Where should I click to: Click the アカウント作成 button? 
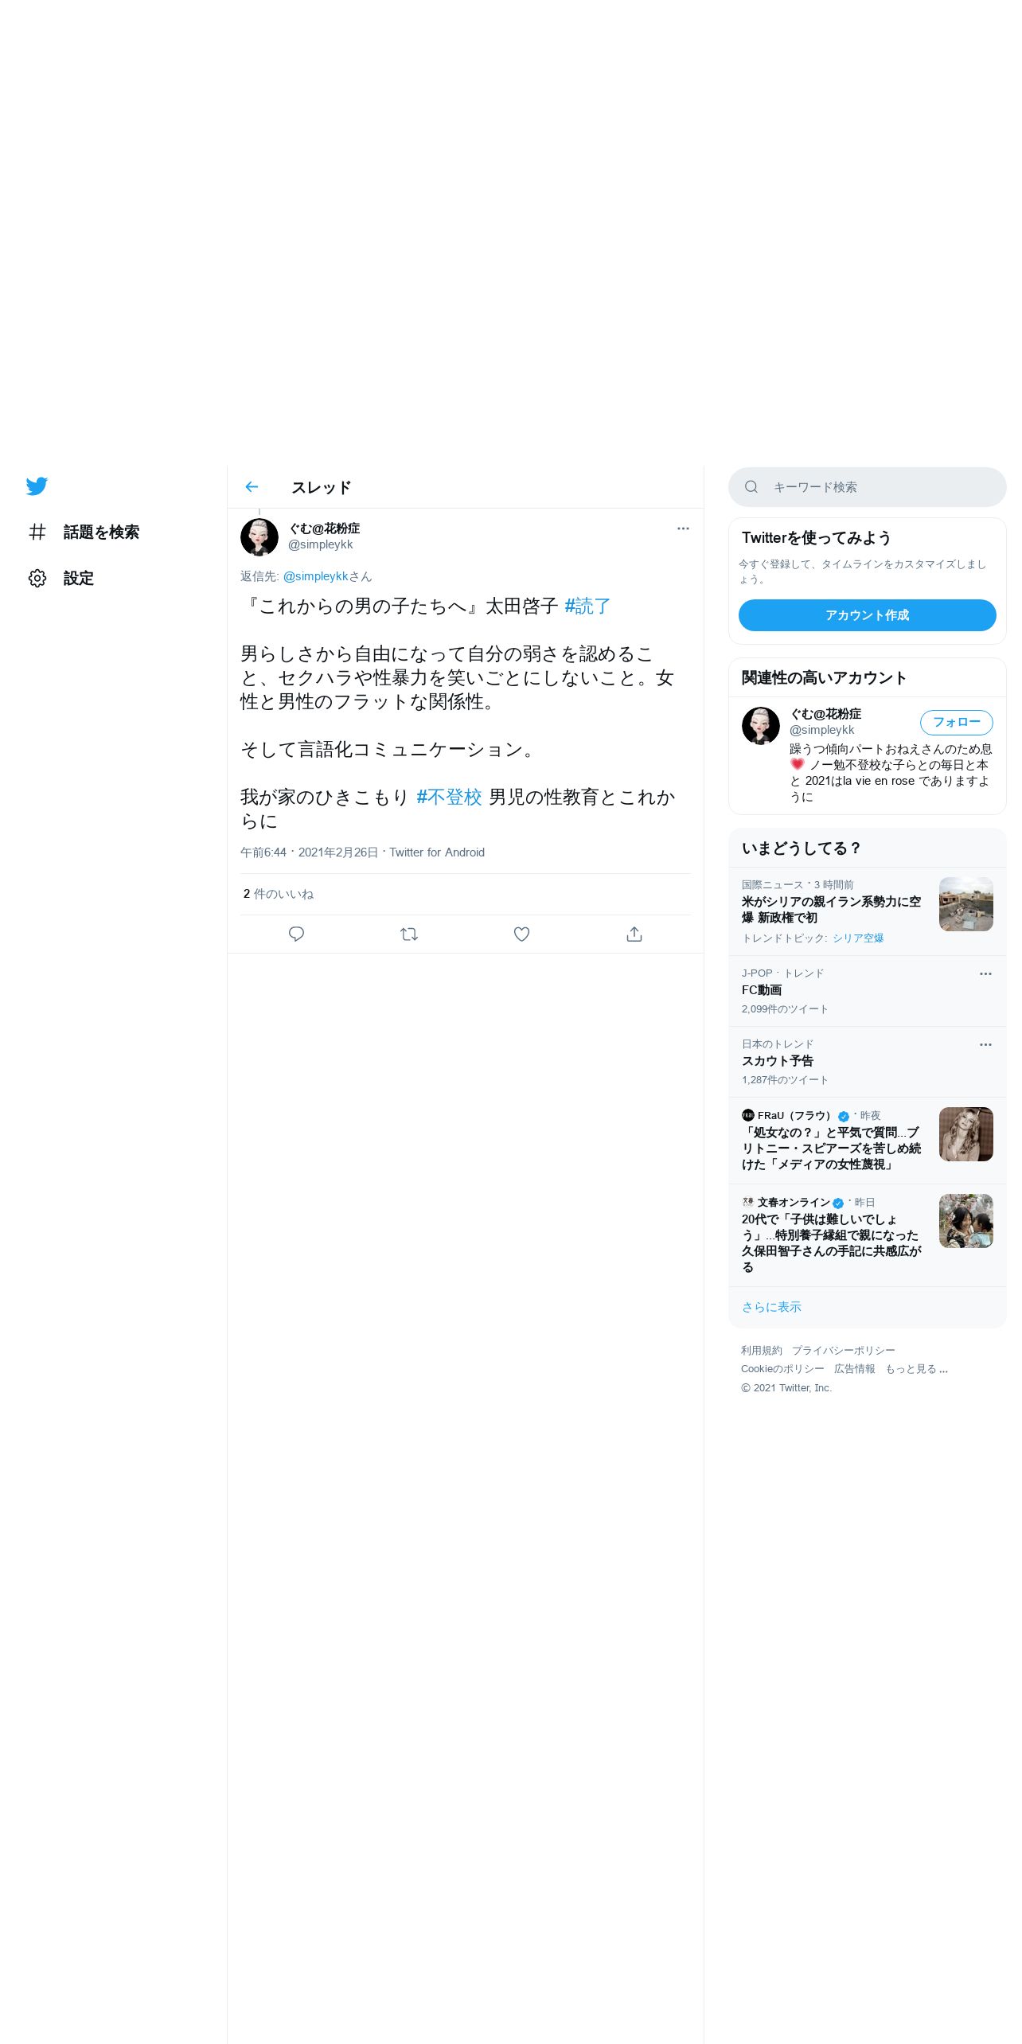pyautogui.click(x=867, y=615)
